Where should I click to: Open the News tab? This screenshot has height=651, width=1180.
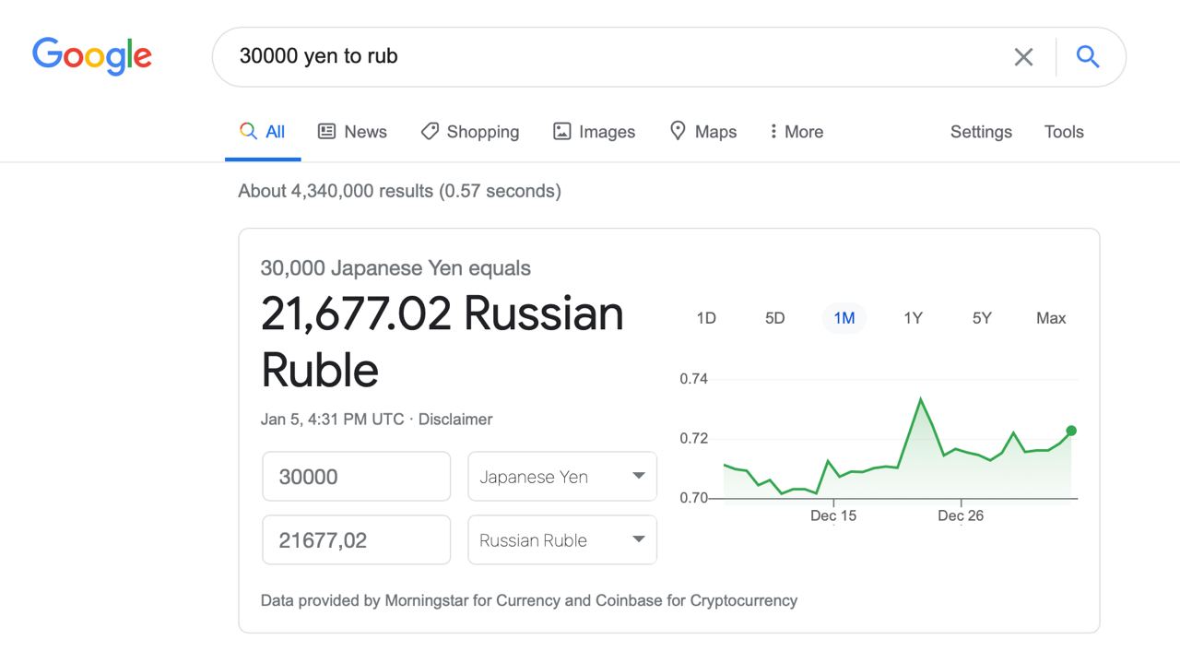coord(352,132)
